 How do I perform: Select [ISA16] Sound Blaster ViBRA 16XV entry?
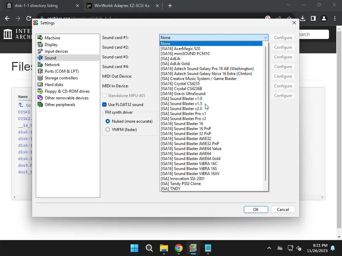point(211,174)
